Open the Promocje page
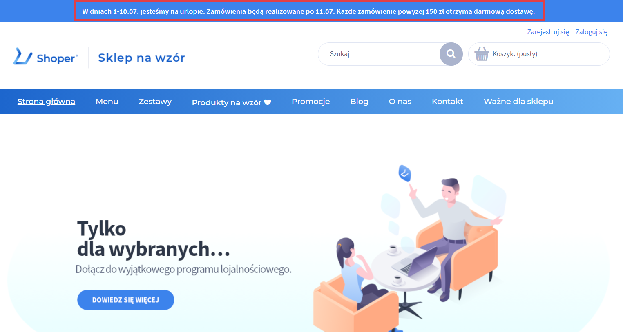This screenshot has height=332, width=623. pyautogui.click(x=311, y=102)
